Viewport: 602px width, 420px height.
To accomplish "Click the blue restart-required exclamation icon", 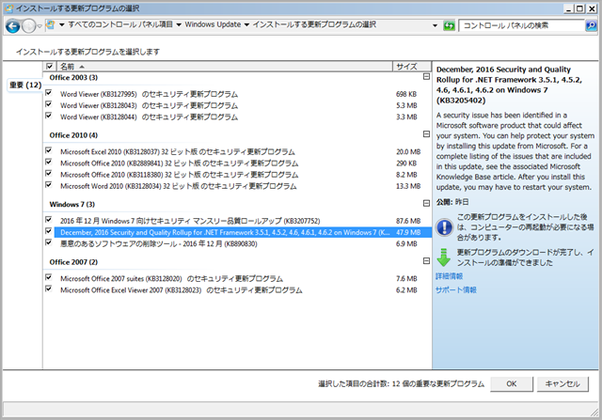I will pos(445,227).
